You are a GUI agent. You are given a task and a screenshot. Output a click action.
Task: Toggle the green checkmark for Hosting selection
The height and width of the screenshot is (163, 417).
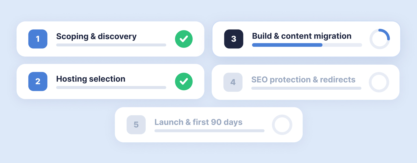coord(184,81)
